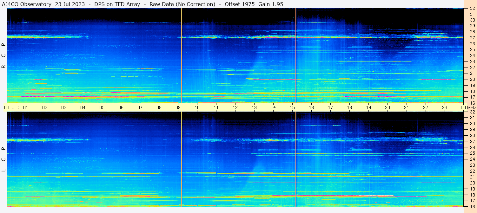Click the 18 hour label on UTC axis
This screenshot has height=213, width=477.
coord(349,107)
